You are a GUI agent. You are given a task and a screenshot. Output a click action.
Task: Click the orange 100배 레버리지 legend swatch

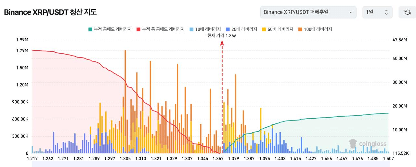(x=300, y=29)
